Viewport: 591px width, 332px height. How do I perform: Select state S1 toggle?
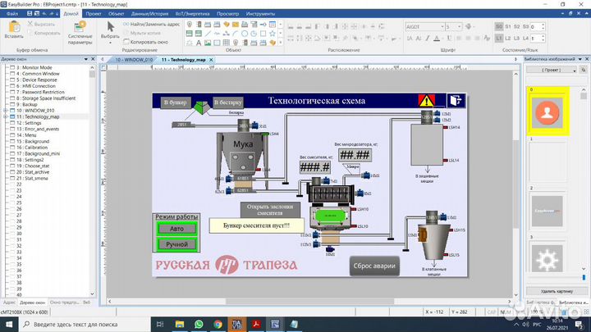tap(508, 27)
